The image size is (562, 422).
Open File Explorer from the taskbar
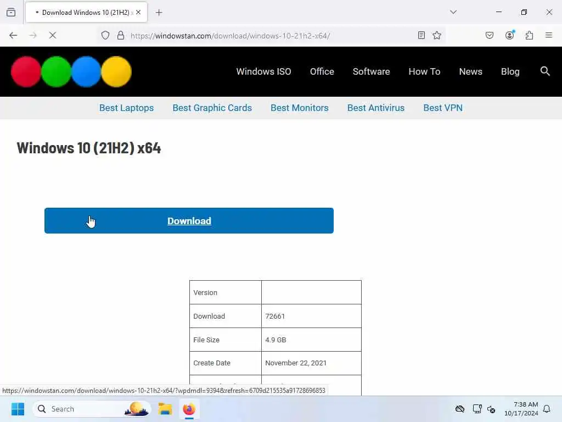(165, 409)
